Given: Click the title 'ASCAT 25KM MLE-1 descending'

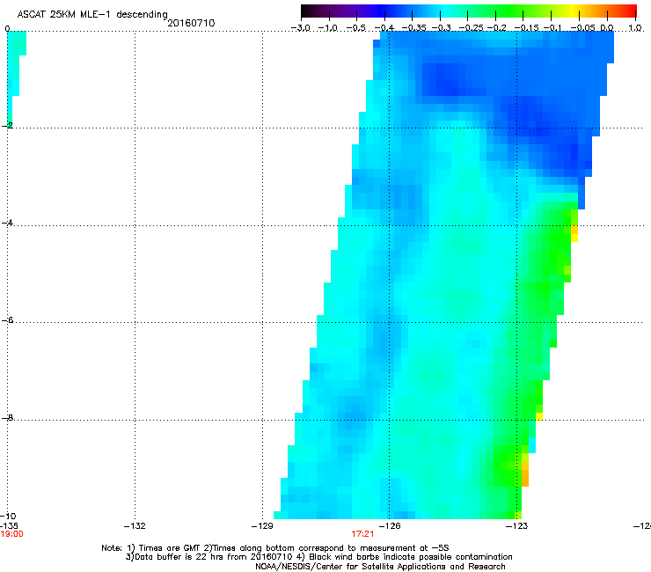Looking at the screenshot, I should coord(92,14).
